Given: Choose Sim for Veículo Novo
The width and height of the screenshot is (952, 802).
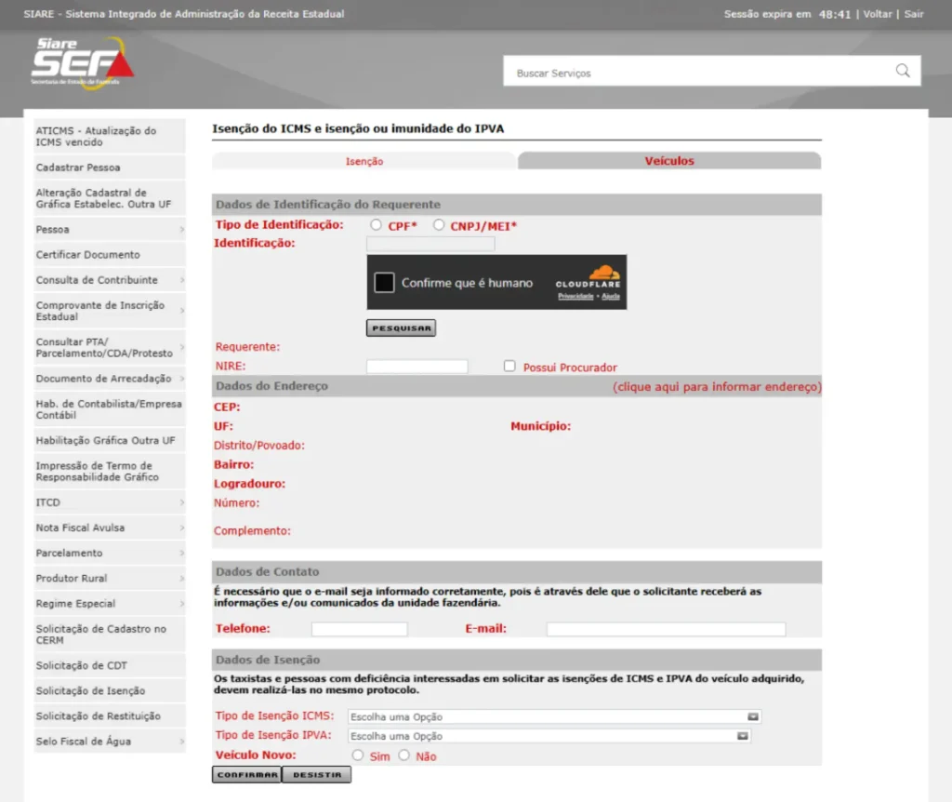Looking at the screenshot, I should [x=358, y=755].
